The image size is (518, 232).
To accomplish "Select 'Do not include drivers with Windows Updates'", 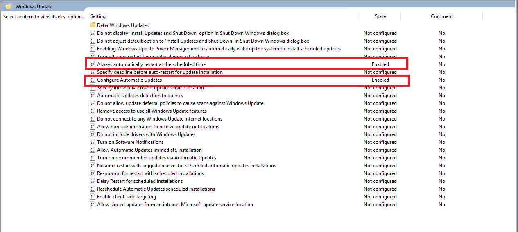I will tap(146, 134).
